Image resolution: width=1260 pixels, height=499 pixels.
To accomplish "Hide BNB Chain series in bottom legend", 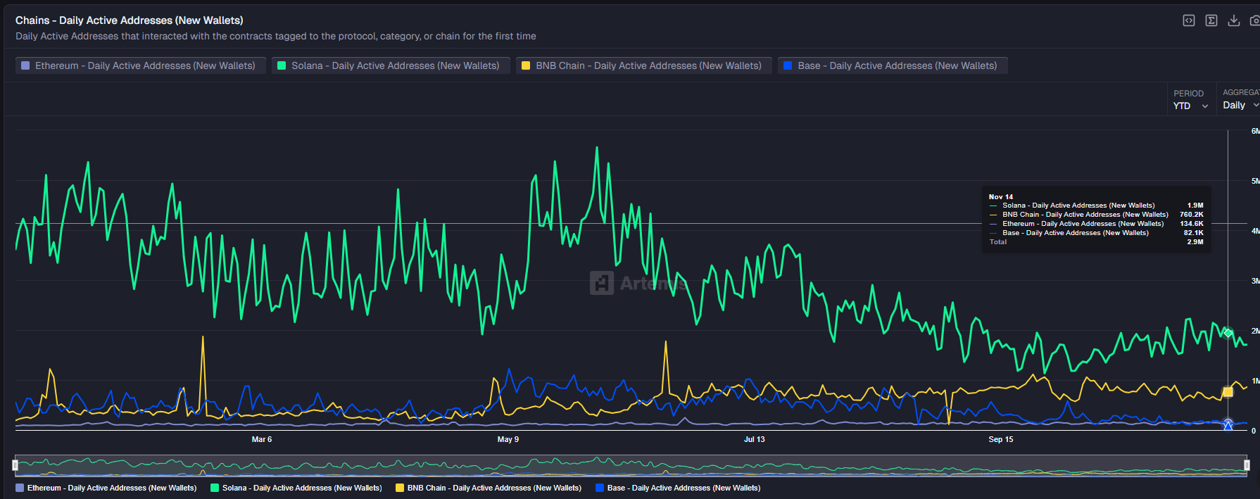I will (x=489, y=488).
